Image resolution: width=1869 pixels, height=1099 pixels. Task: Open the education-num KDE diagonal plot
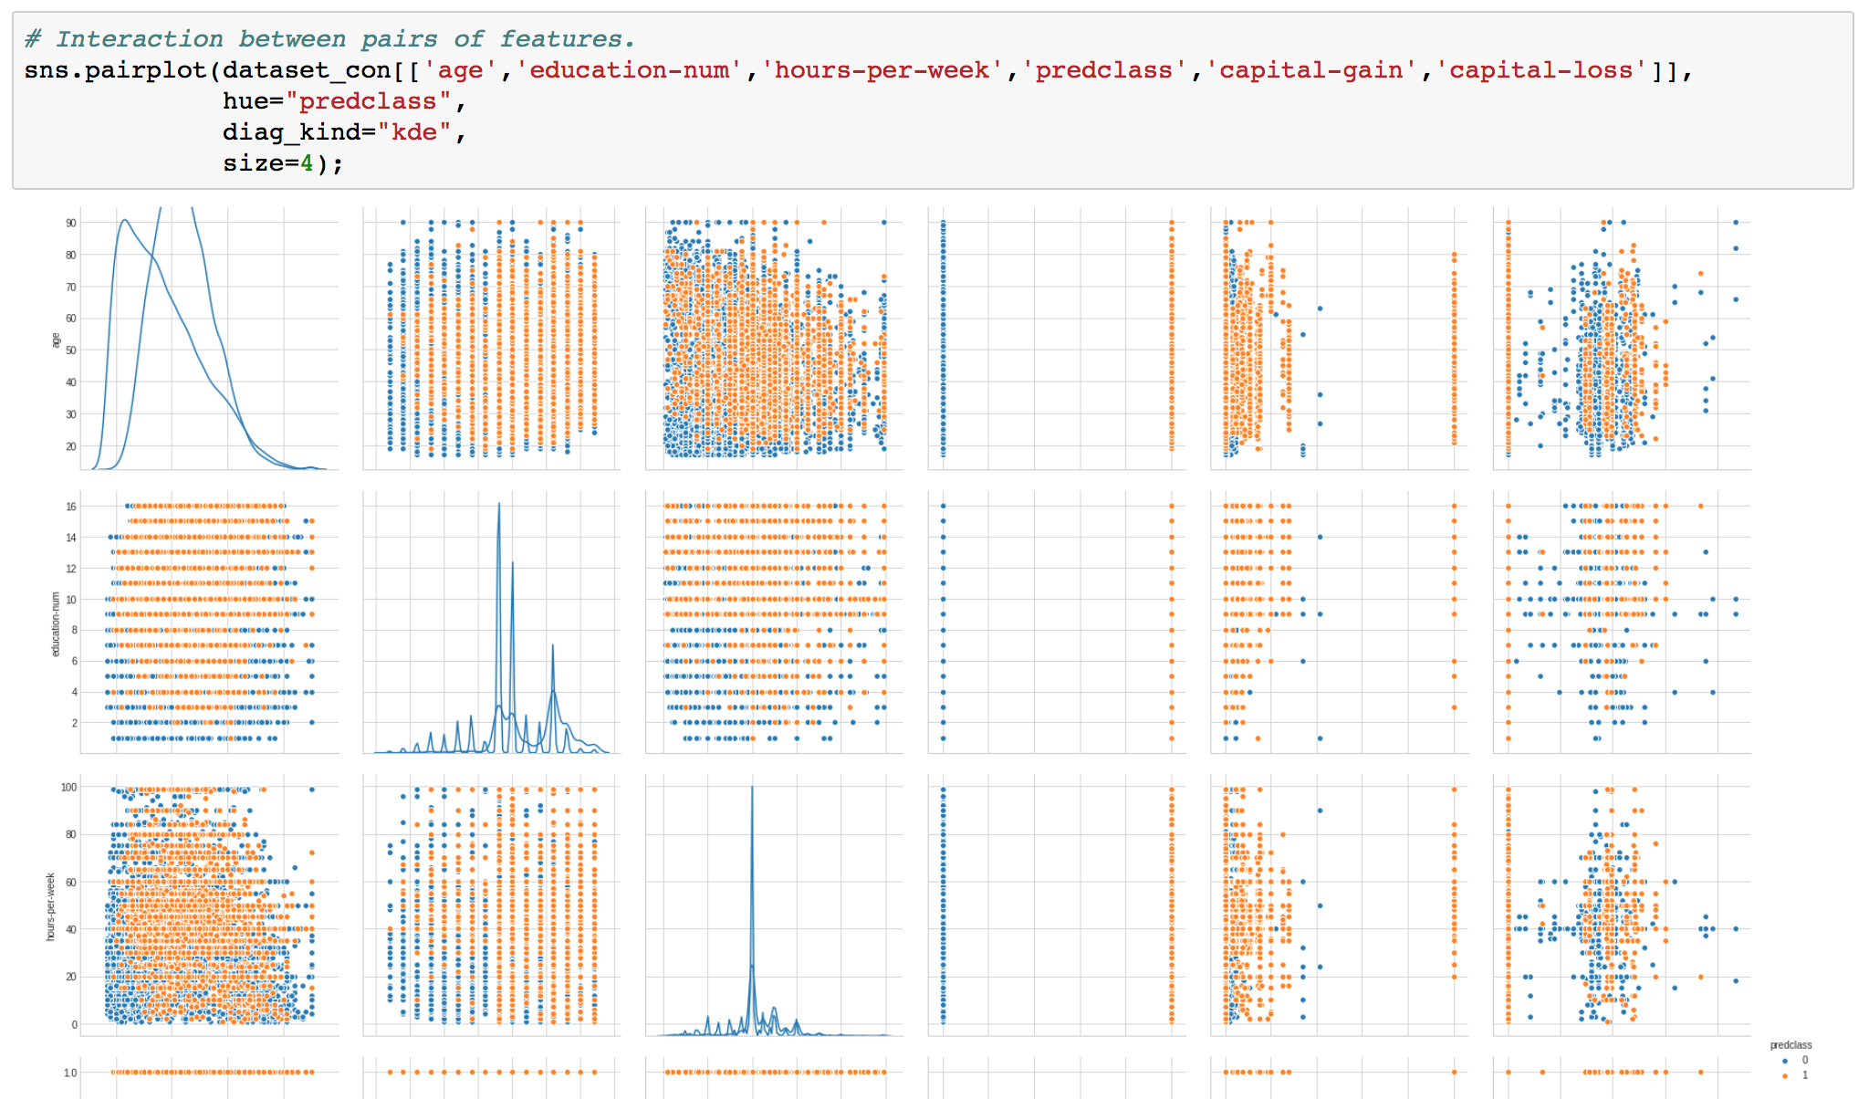pos(491,622)
